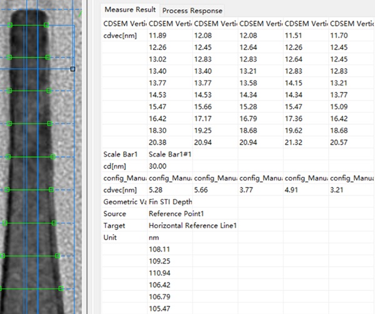Select the cdvec[nm] label beside 11.89

tap(120, 36)
